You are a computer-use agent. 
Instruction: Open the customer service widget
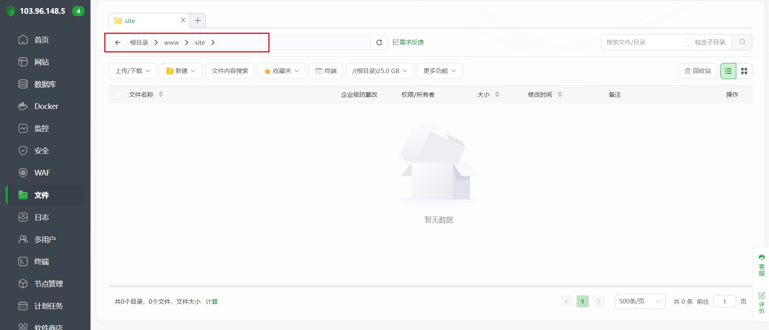point(761,265)
